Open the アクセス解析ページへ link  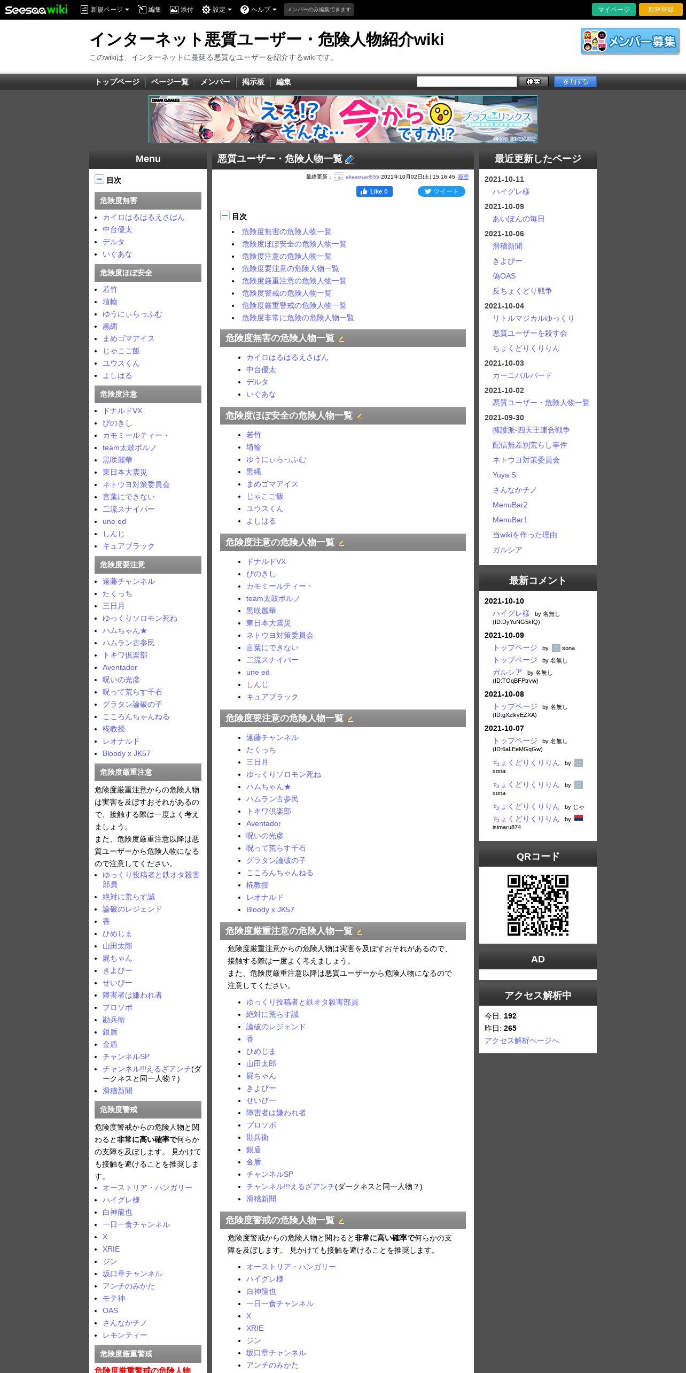click(x=522, y=1040)
